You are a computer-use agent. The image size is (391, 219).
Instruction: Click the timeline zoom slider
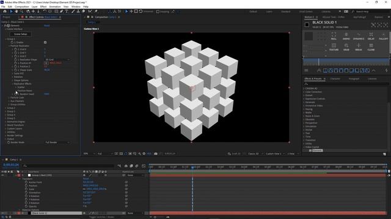tap(155, 217)
